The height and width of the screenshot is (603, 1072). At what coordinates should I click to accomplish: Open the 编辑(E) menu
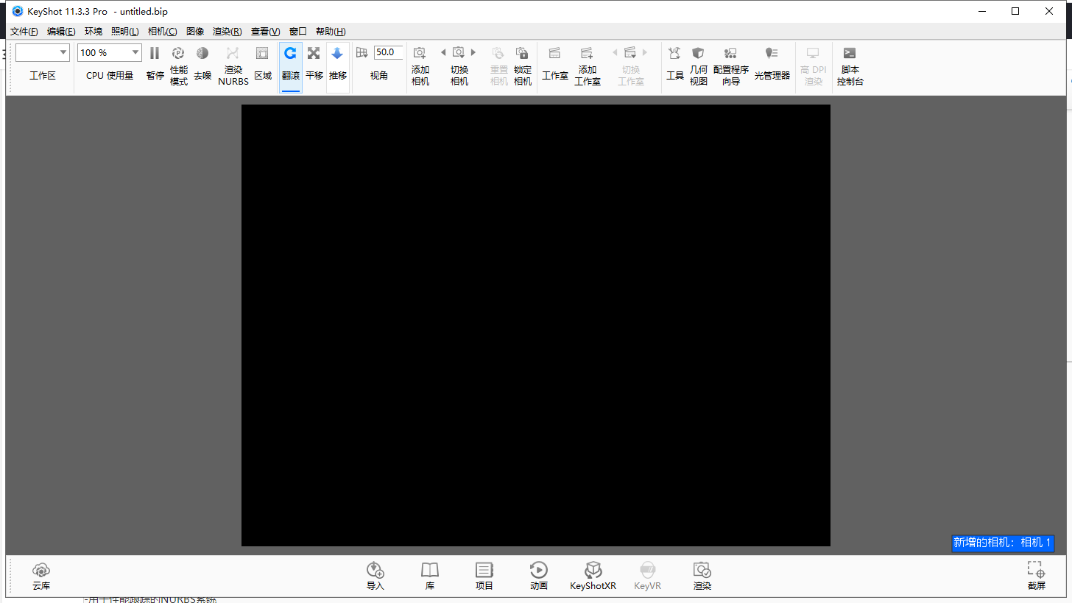(x=61, y=32)
